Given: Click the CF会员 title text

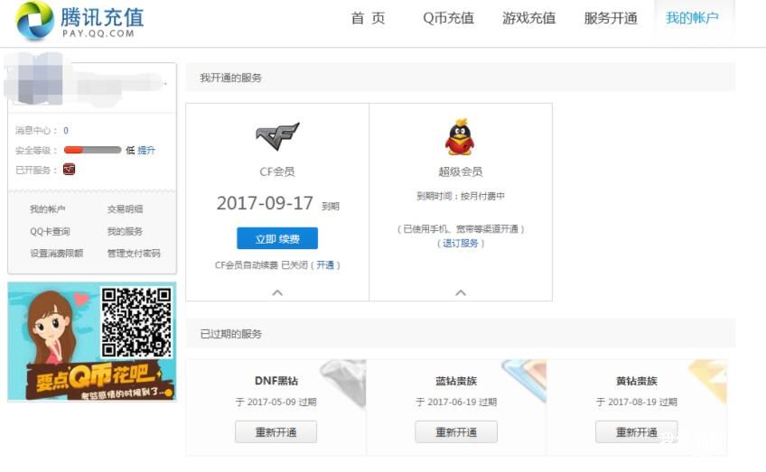Looking at the screenshot, I should point(277,171).
